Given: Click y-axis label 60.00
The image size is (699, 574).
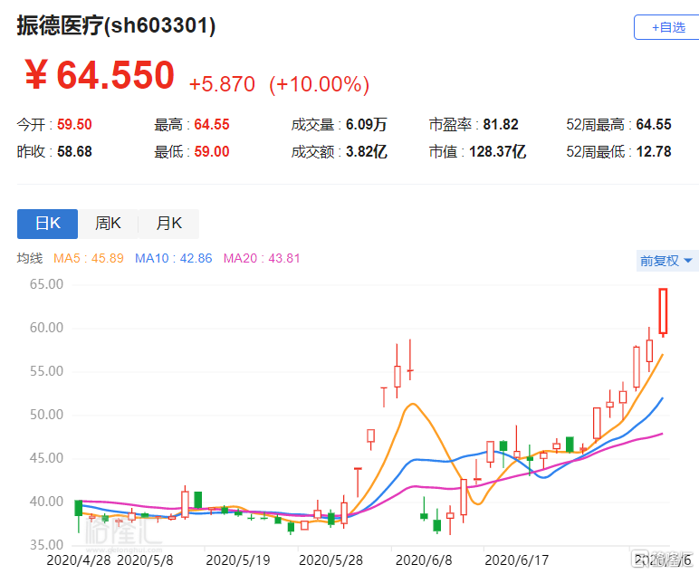Looking at the screenshot, I should 47,328.
